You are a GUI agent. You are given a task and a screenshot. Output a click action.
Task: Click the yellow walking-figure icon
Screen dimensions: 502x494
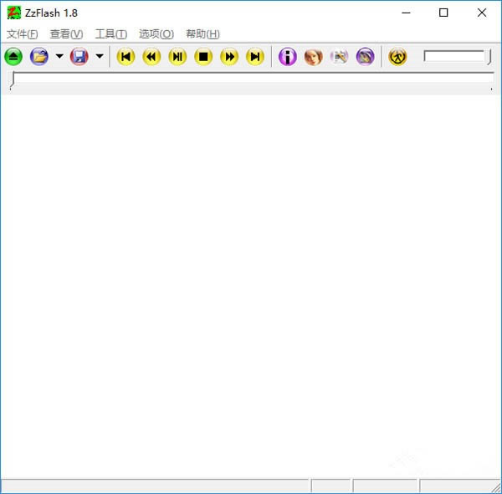click(x=397, y=57)
